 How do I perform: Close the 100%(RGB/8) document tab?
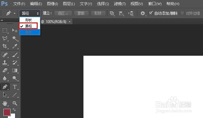pyautogui.click(x=70, y=21)
